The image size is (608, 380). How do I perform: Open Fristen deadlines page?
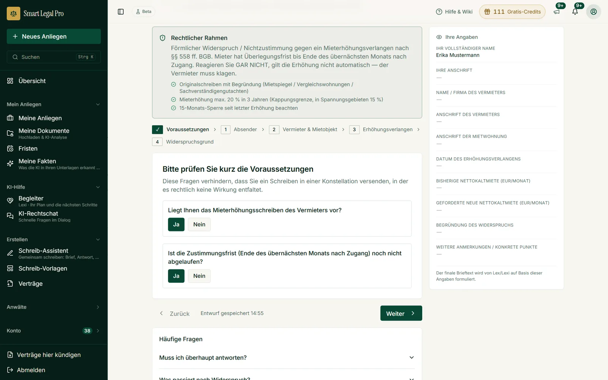click(54, 149)
